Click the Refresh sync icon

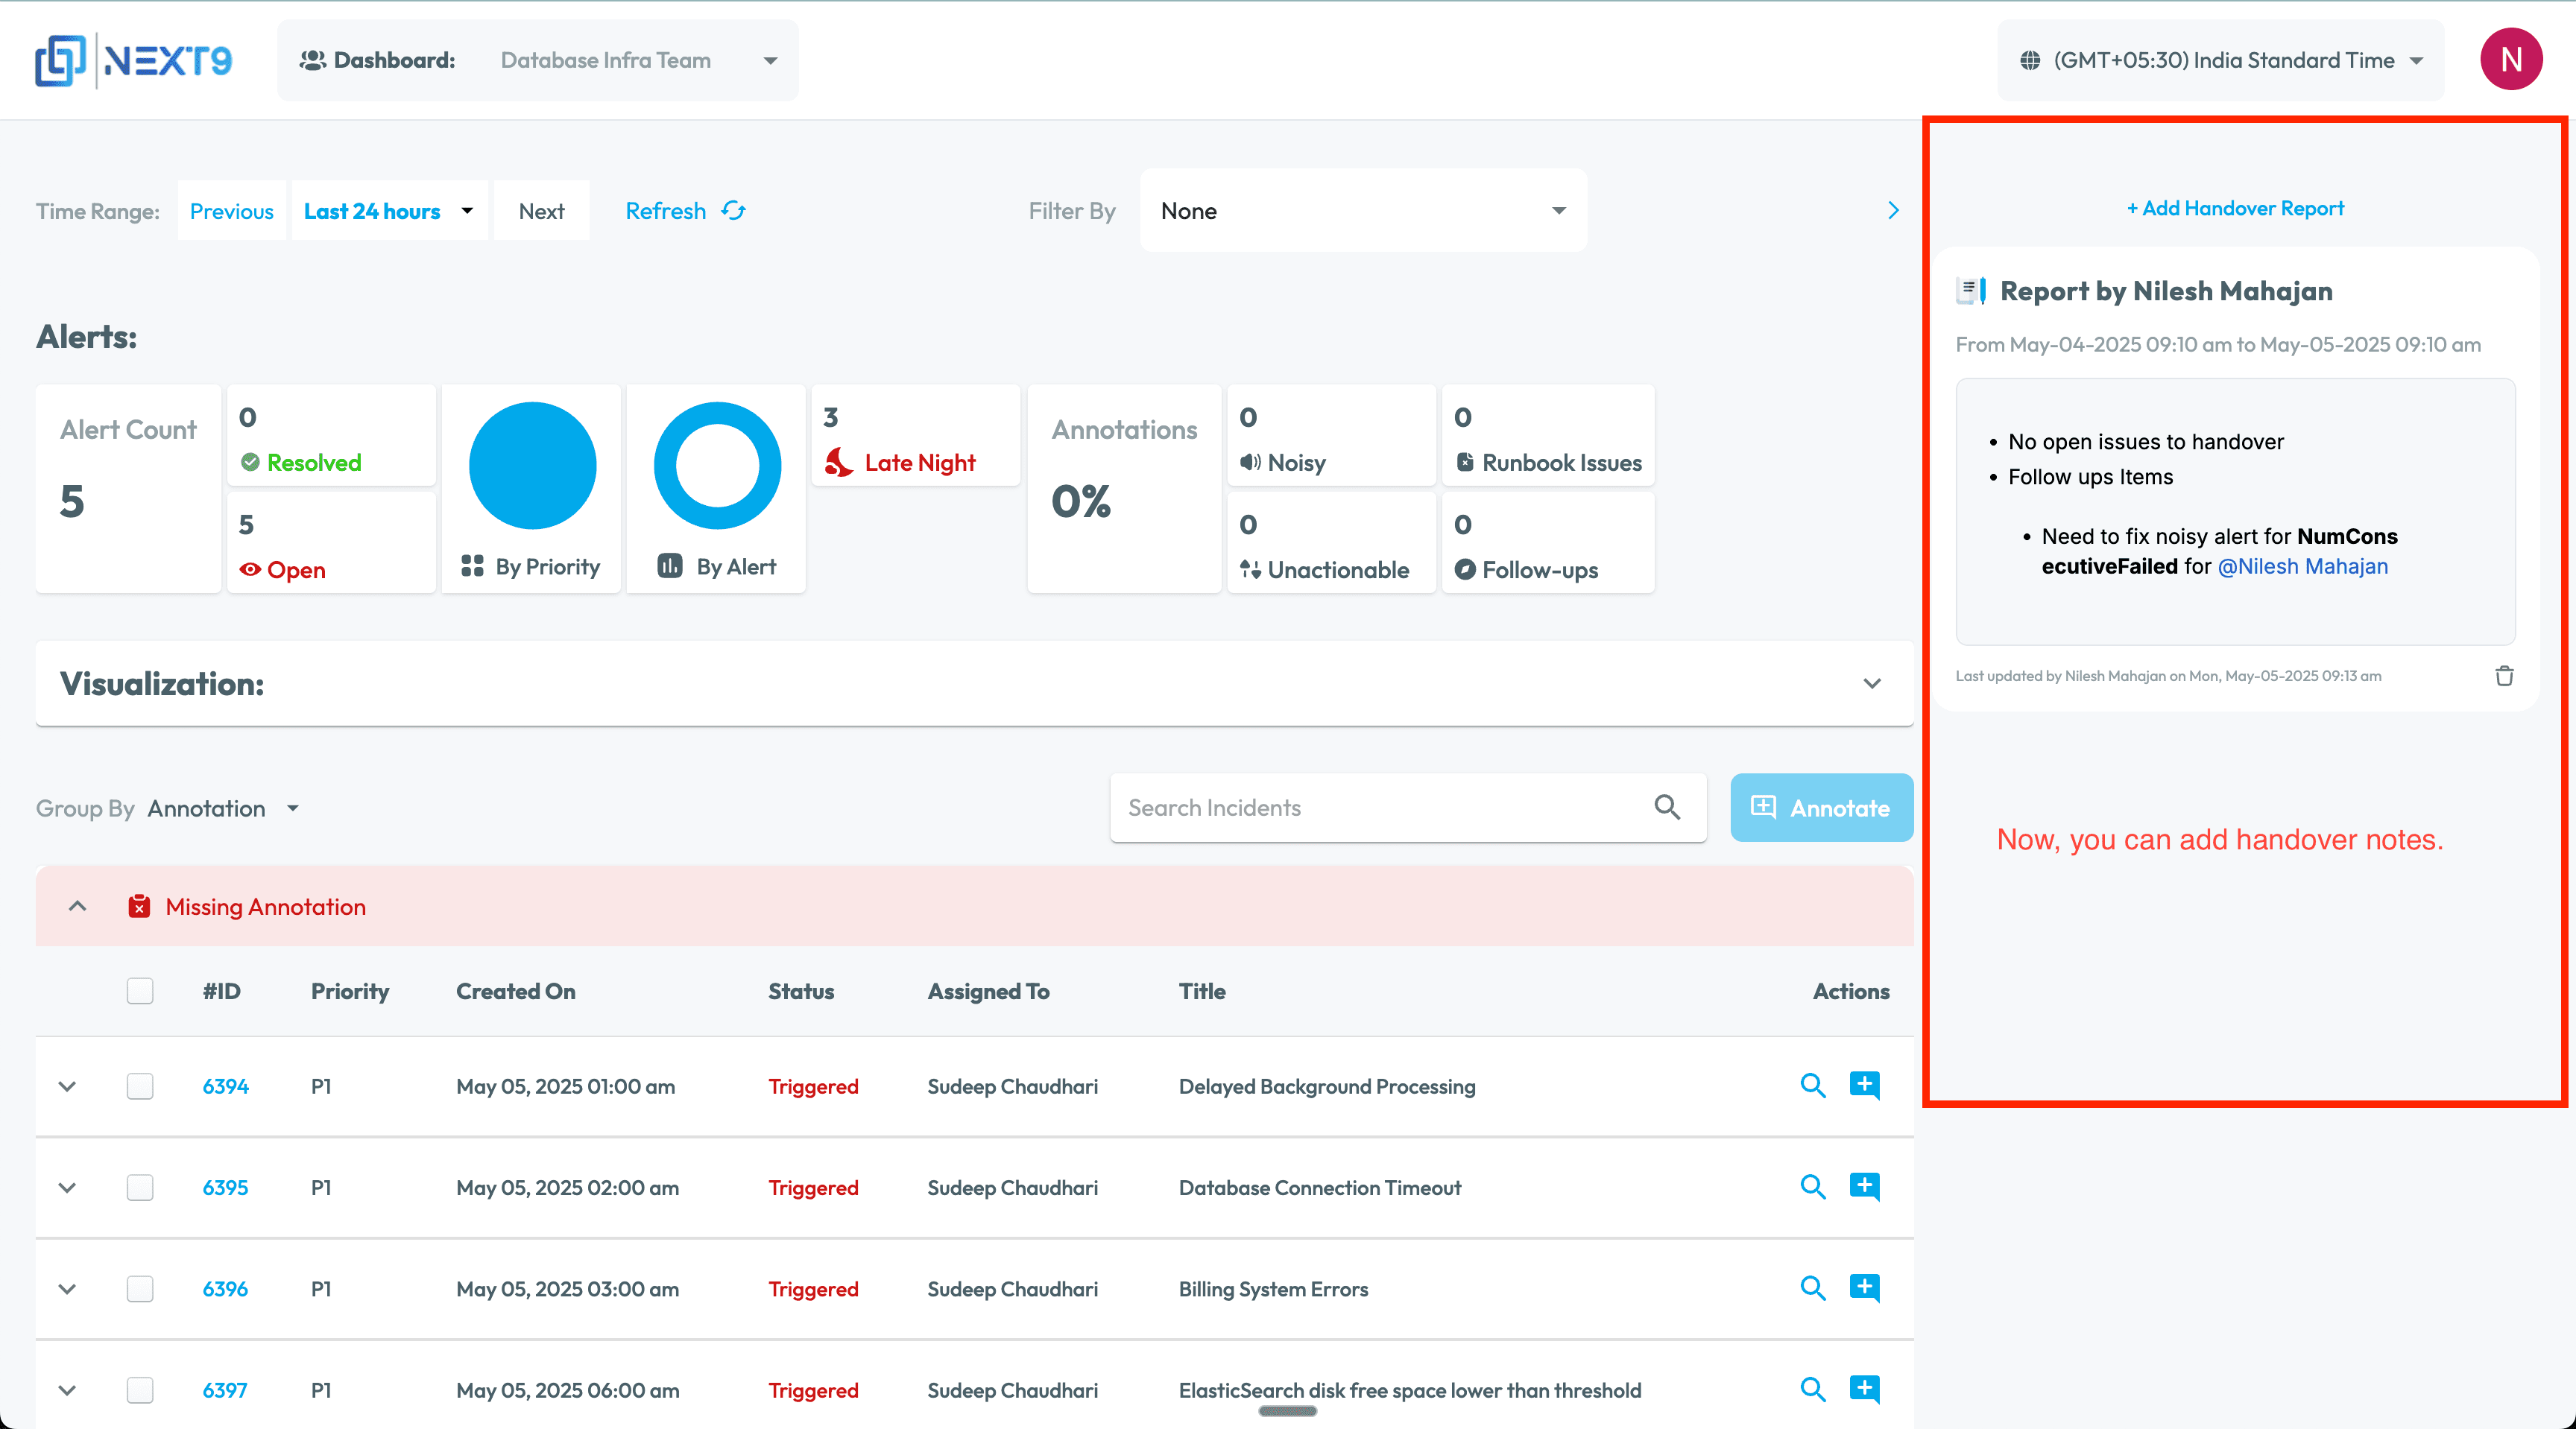tap(734, 211)
